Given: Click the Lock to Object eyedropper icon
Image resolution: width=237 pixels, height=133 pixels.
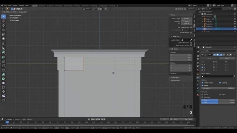Looking at the screenshot, I should [x=191, y=40].
